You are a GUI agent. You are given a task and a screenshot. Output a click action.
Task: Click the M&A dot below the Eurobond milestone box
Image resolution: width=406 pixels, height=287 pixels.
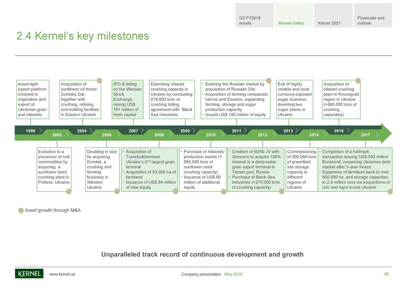[390, 191]
